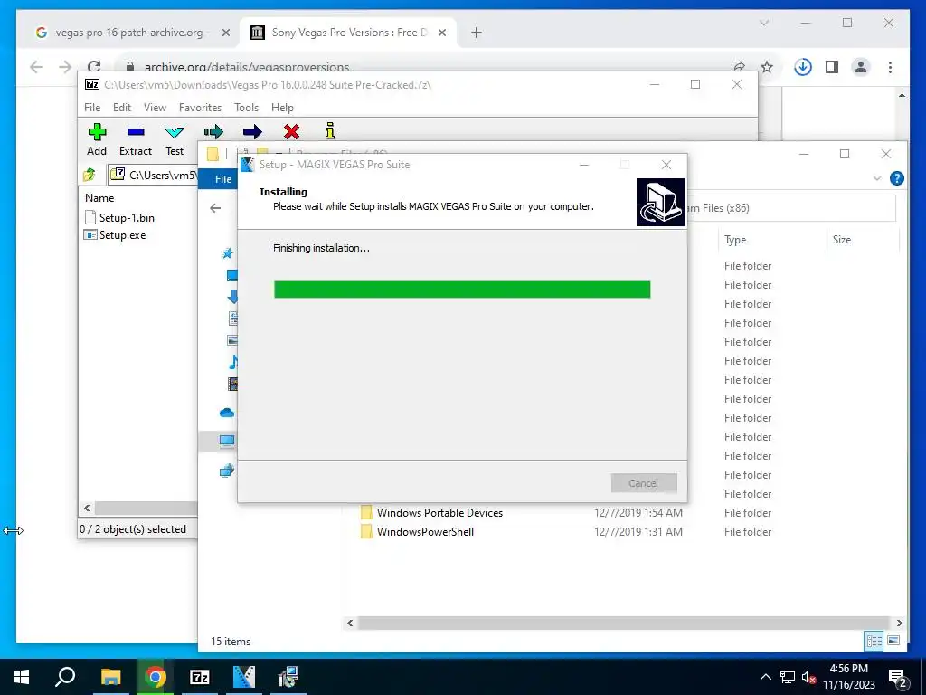Switch Explorer to large icons view
This screenshot has width=926, height=695.
click(893, 641)
